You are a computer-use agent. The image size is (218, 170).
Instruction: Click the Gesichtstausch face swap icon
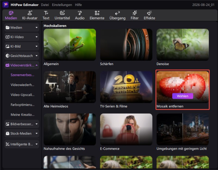pos(8,56)
